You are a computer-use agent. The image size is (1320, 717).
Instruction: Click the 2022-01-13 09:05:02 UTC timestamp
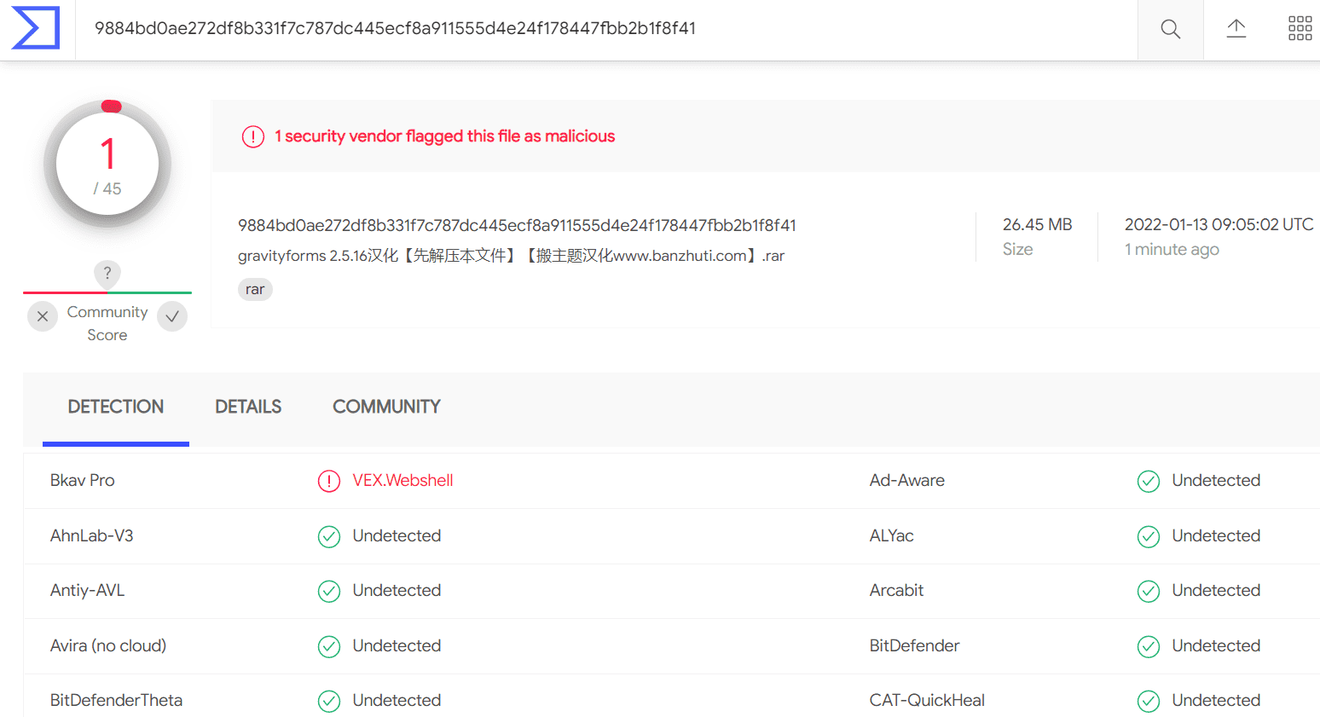point(1219,224)
